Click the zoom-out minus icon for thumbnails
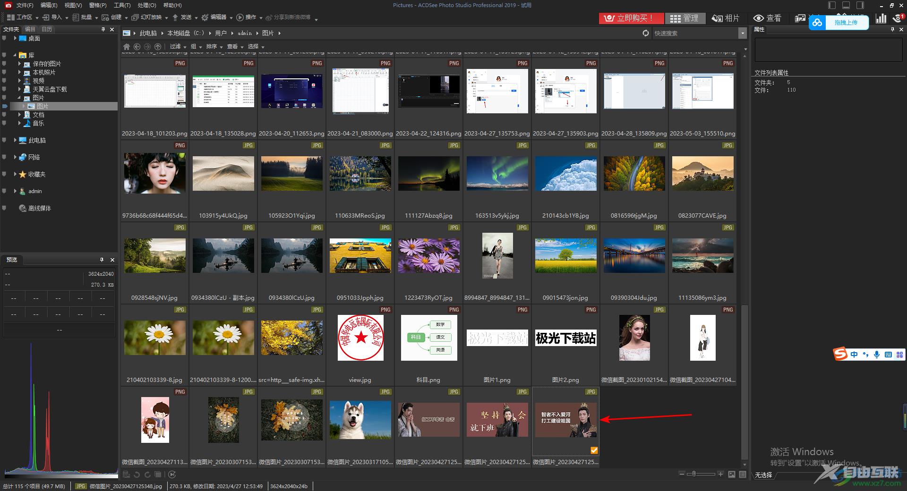Screen dimensions: 907x491 click(682, 474)
